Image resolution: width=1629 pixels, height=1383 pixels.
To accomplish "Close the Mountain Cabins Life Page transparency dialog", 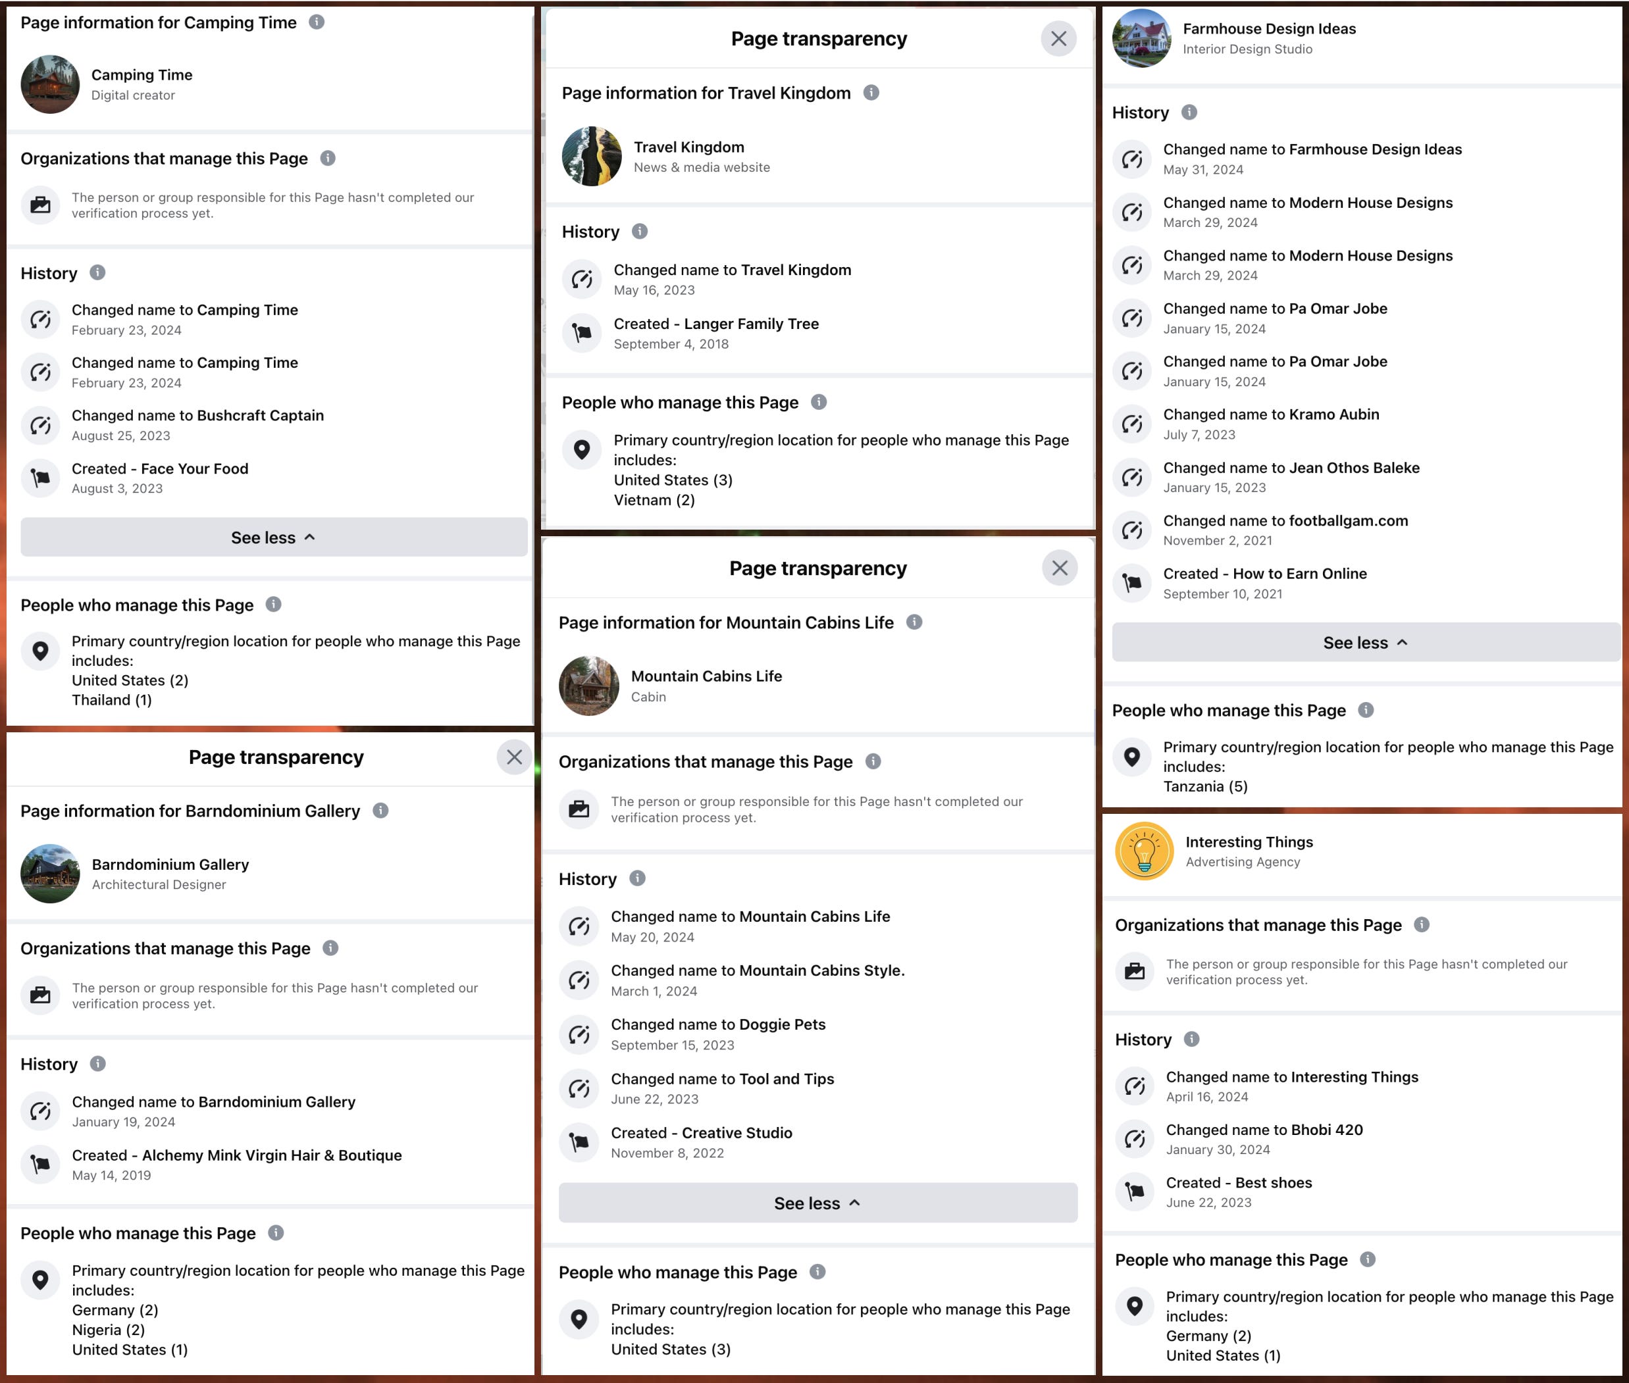I will [1060, 568].
